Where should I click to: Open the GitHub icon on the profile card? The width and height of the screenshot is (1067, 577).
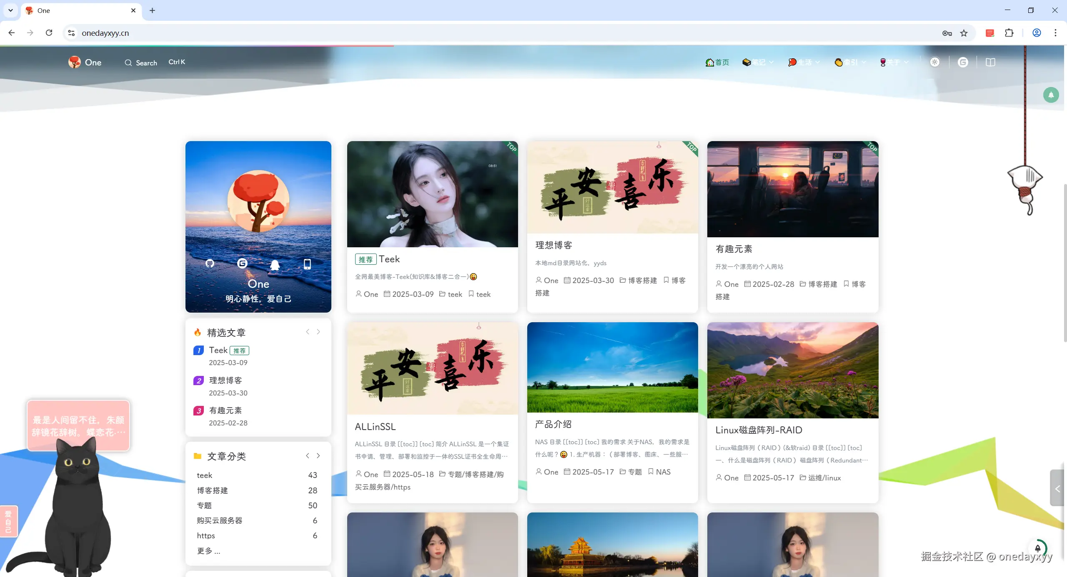(210, 264)
